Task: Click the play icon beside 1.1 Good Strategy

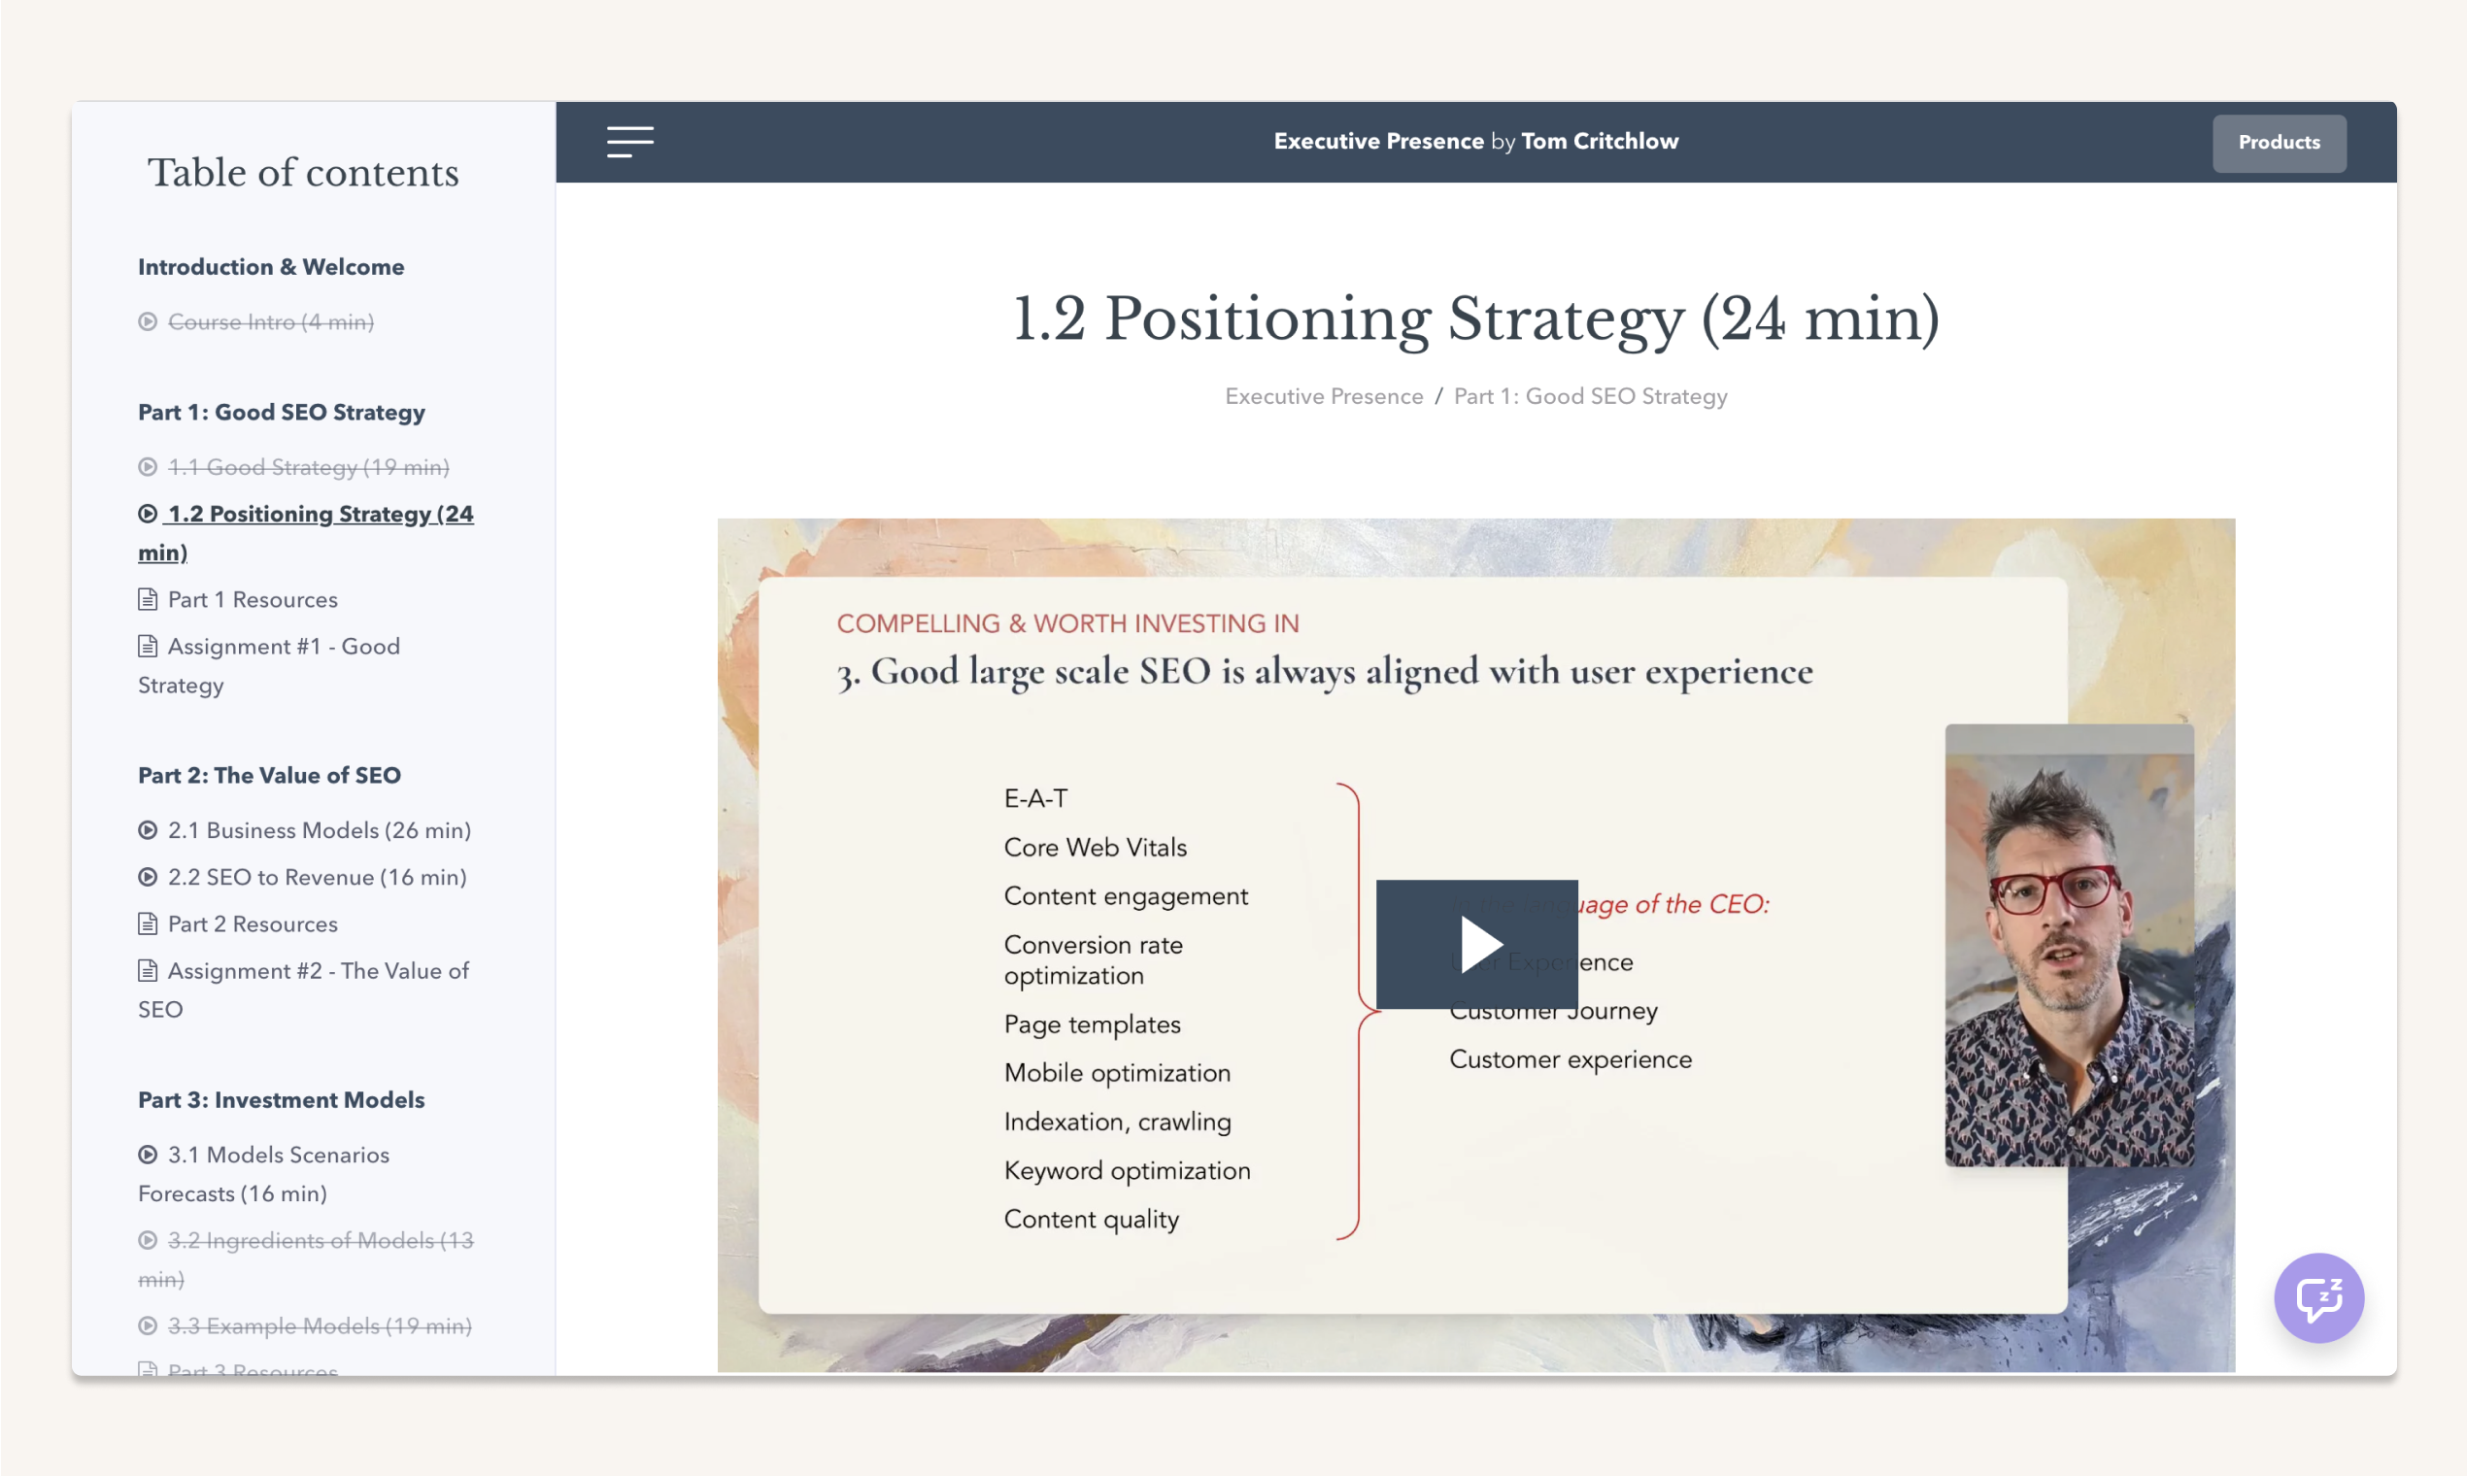Action: (x=148, y=466)
